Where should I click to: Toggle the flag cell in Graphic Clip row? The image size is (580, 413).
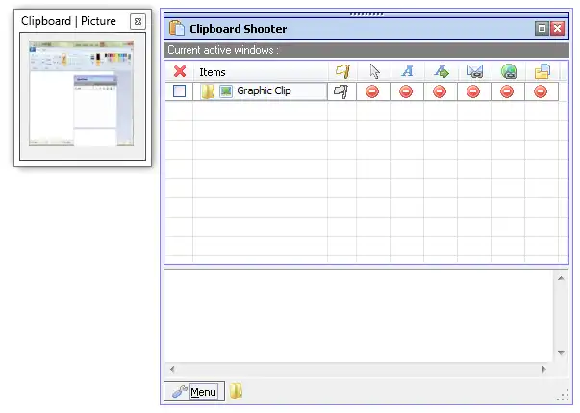341,91
